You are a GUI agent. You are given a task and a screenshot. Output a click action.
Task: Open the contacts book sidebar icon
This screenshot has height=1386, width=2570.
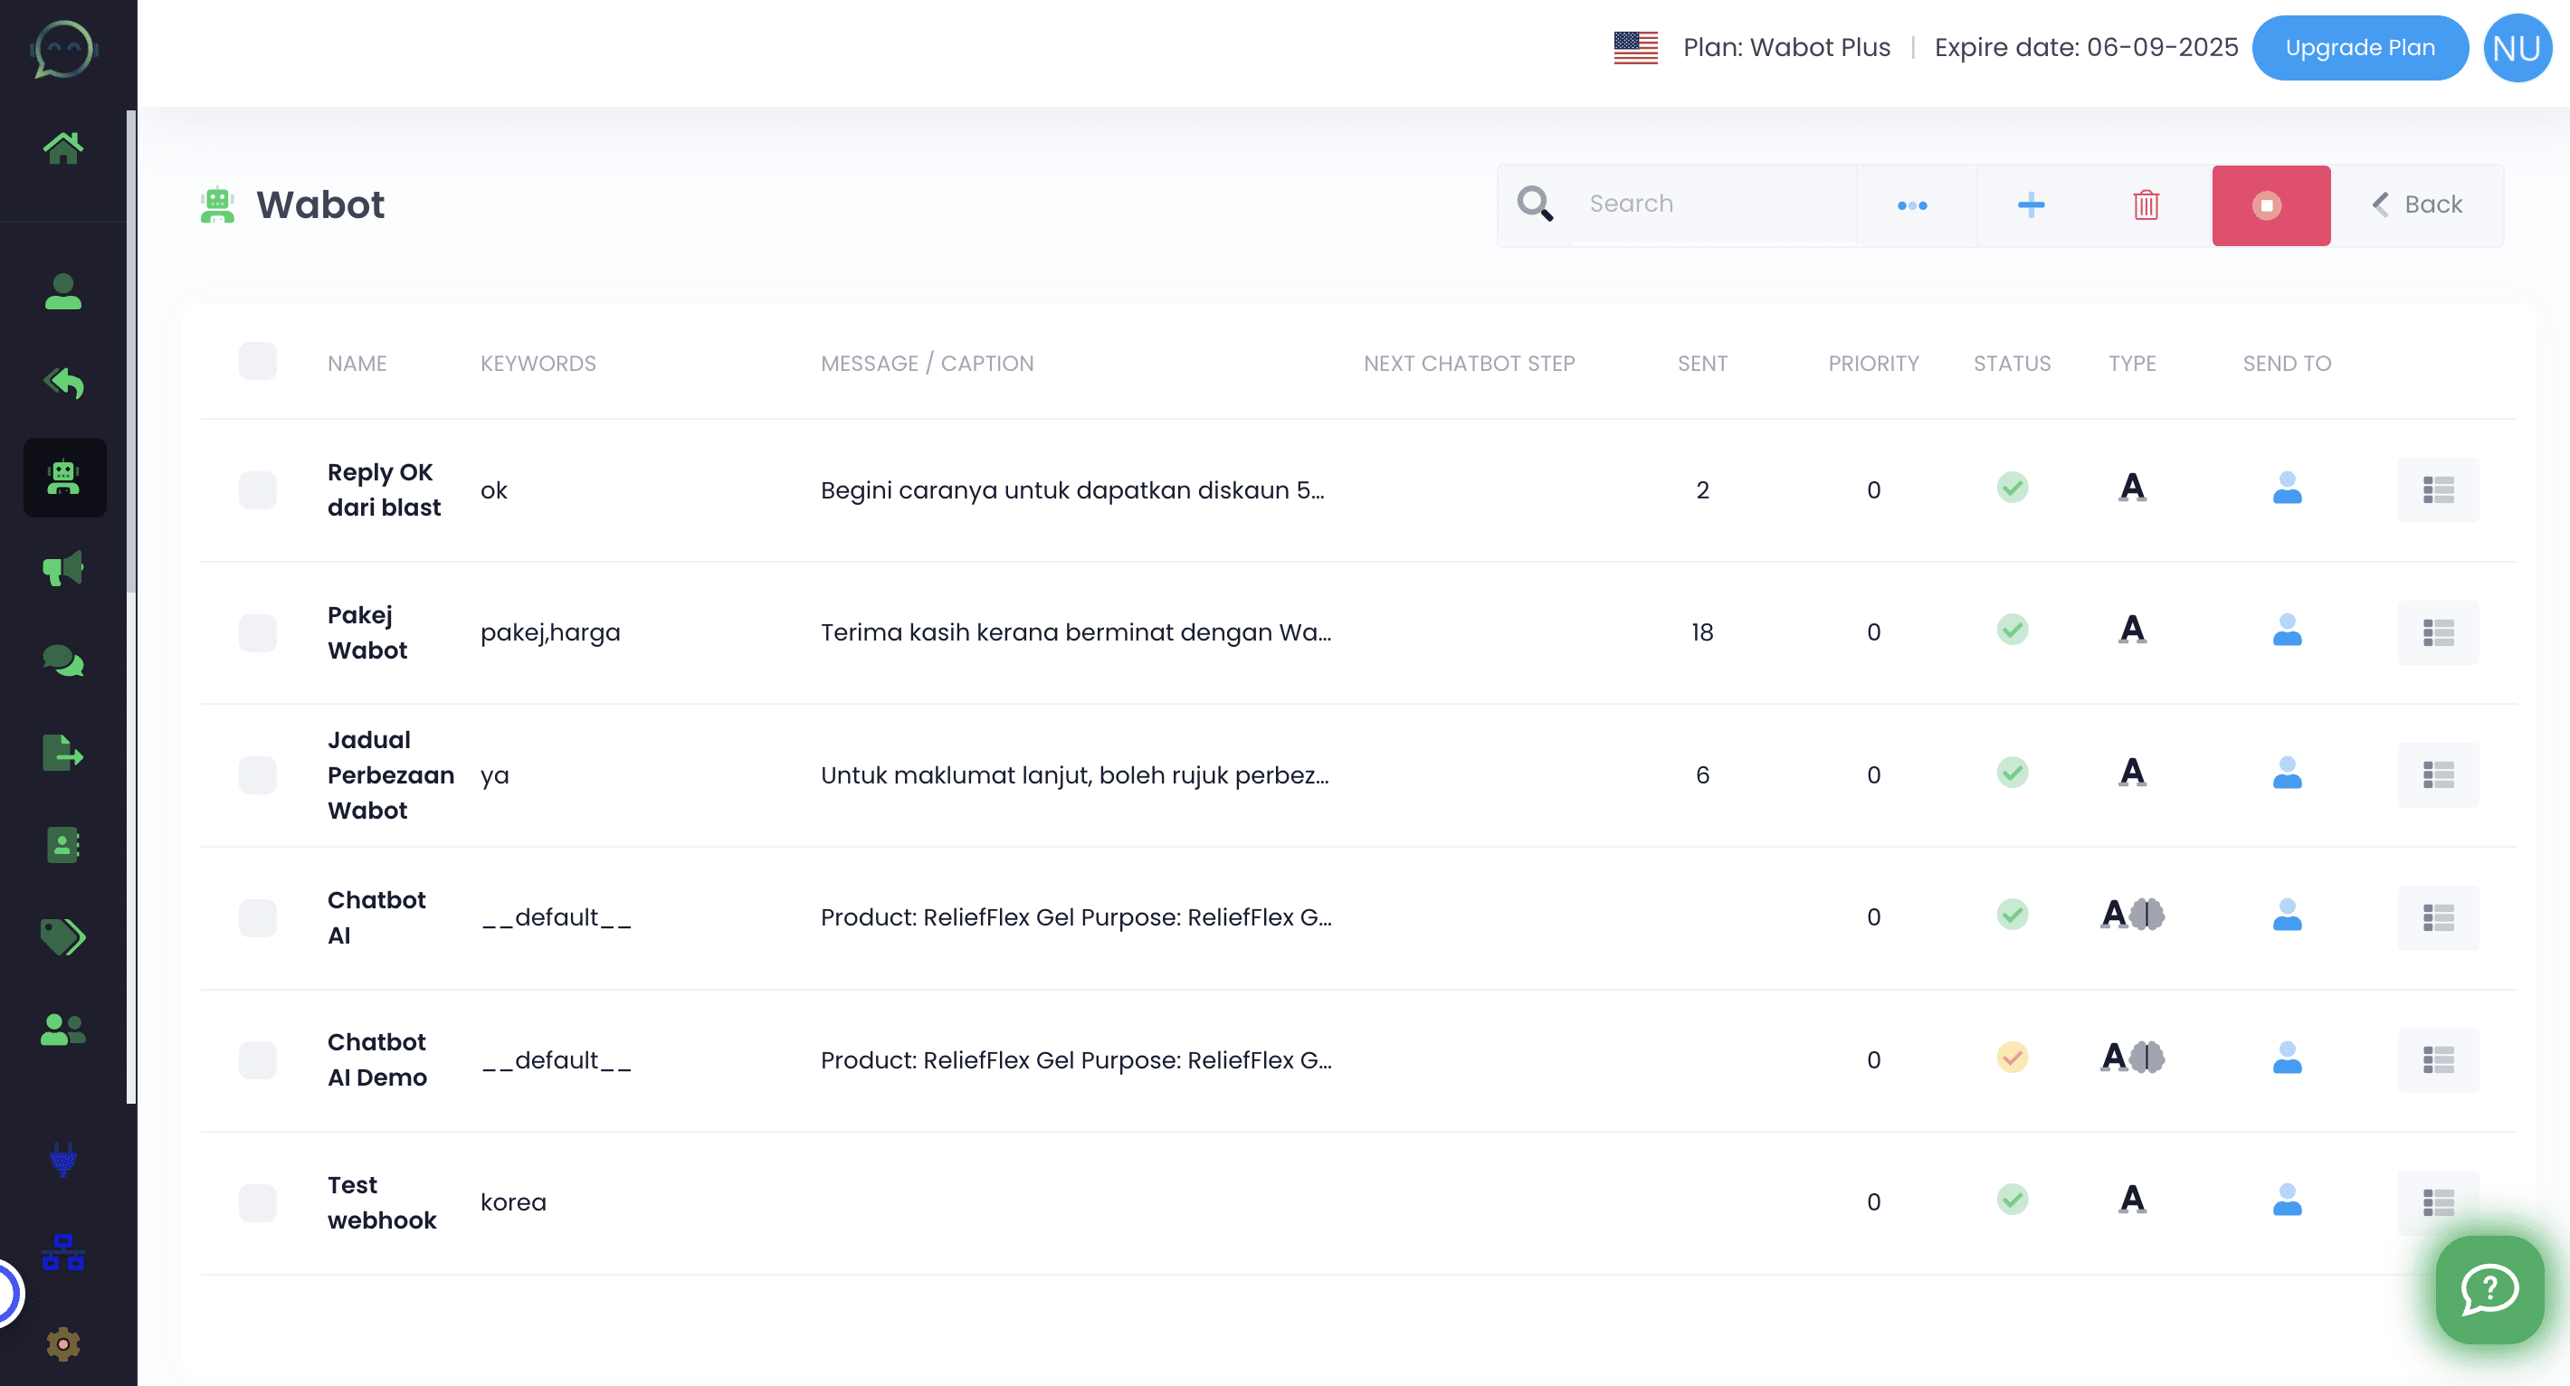pos(62,846)
